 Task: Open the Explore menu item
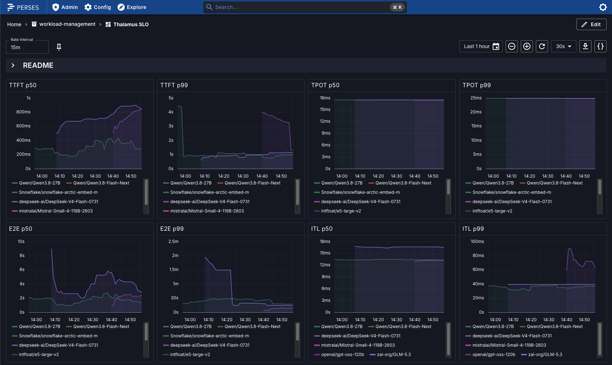132,7
